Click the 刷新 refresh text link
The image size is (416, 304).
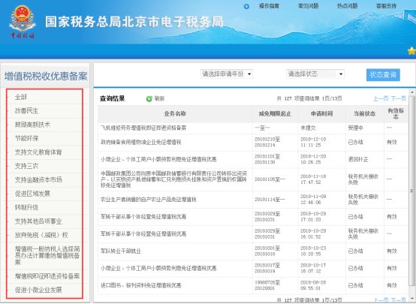tap(159, 98)
